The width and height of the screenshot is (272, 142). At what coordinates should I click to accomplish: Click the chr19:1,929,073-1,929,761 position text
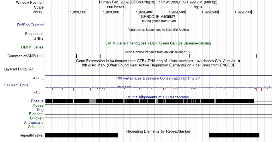click(188, 2)
